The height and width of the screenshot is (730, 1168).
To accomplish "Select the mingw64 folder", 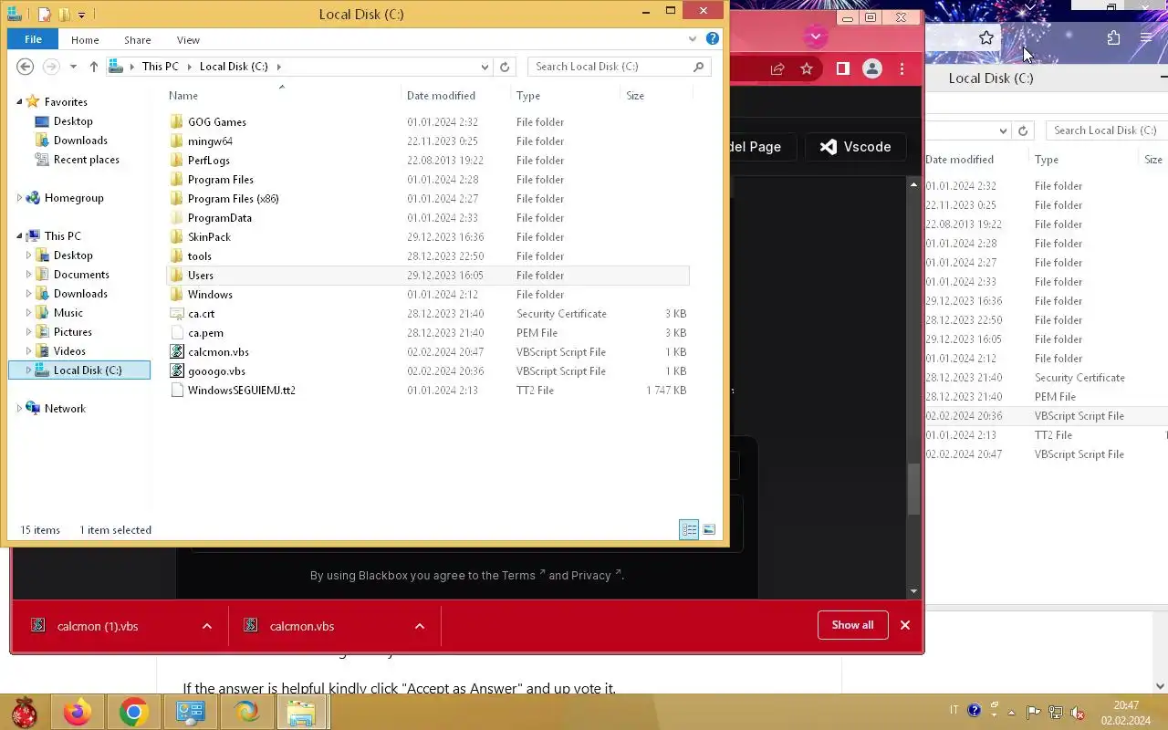I will click(210, 141).
